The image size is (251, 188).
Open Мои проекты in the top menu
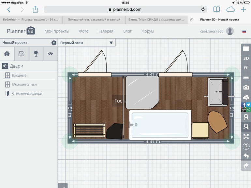(57, 31)
